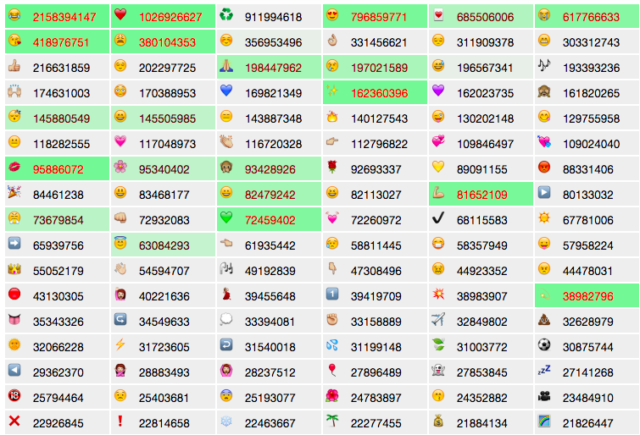Image resolution: width=640 pixels, height=435 pixels.
Task: Click the count 197021589
Action: (379, 68)
